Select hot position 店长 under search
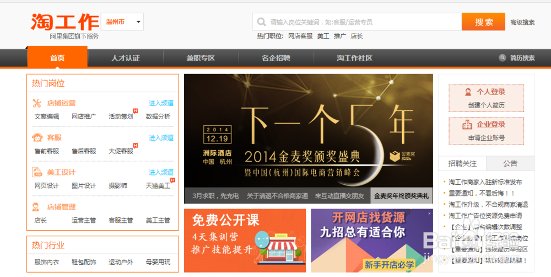The width and height of the screenshot is (551, 277). pyautogui.click(x=356, y=36)
